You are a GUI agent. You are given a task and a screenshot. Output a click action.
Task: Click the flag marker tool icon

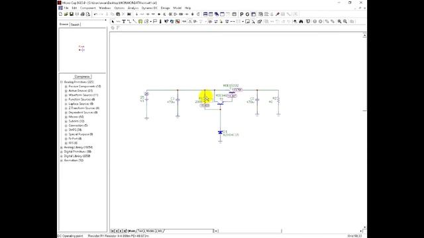[155, 21]
